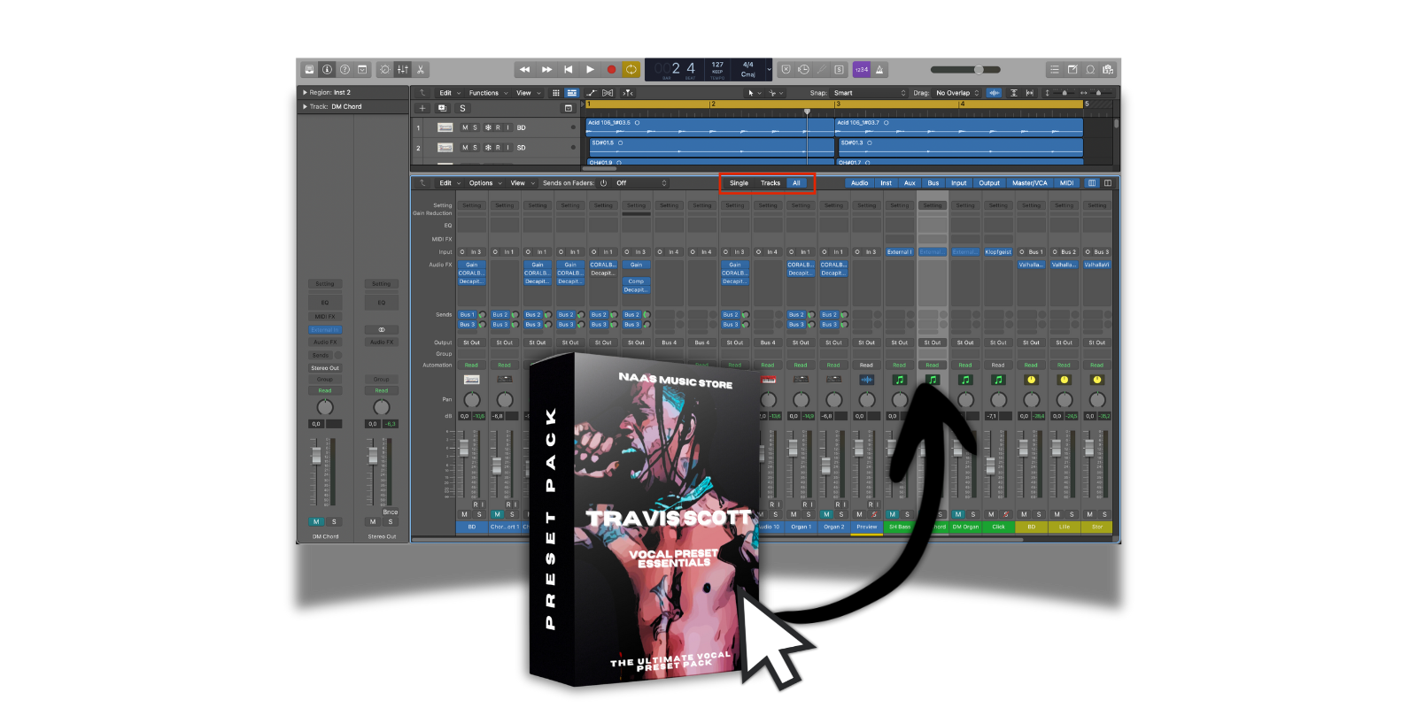Toggle the Cycle loop button
Viewport: 1417px width, 708px height.
[631, 69]
